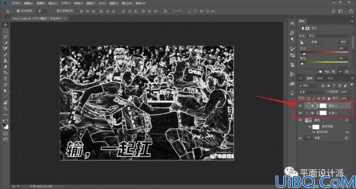The image size is (356, 189).
Task: Open the Layers panel flyout menu
Action: tap(352, 78)
